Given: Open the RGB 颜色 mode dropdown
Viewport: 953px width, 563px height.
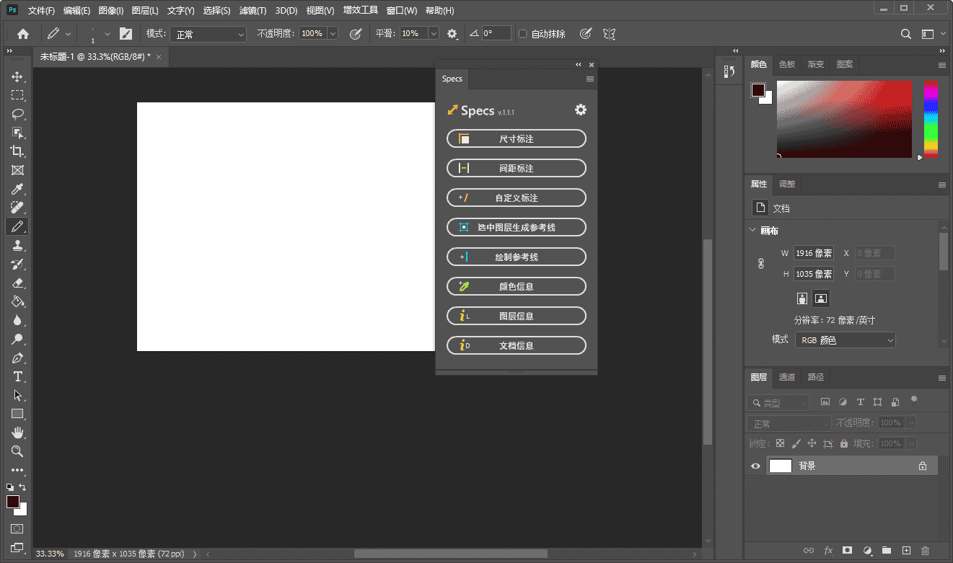Looking at the screenshot, I should 845,340.
